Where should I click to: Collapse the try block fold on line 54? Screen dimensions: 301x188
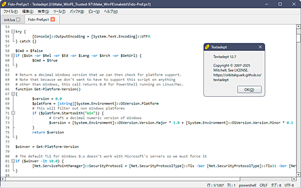13,31
